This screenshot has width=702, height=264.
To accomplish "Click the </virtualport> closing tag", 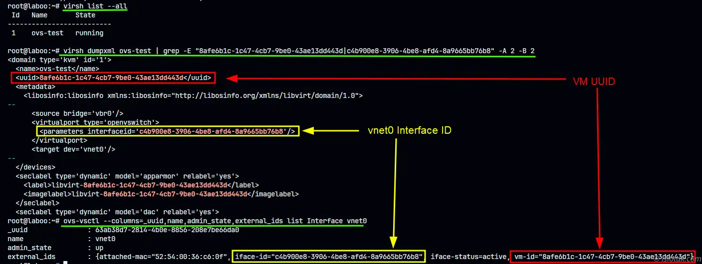I will click(x=59, y=140).
